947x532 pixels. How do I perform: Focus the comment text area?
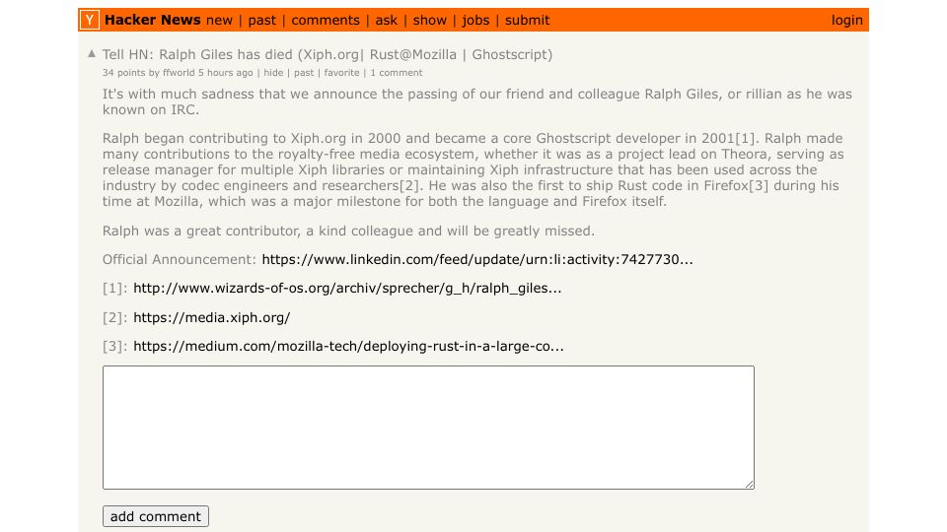pyautogui.click(x=428, y=427)
